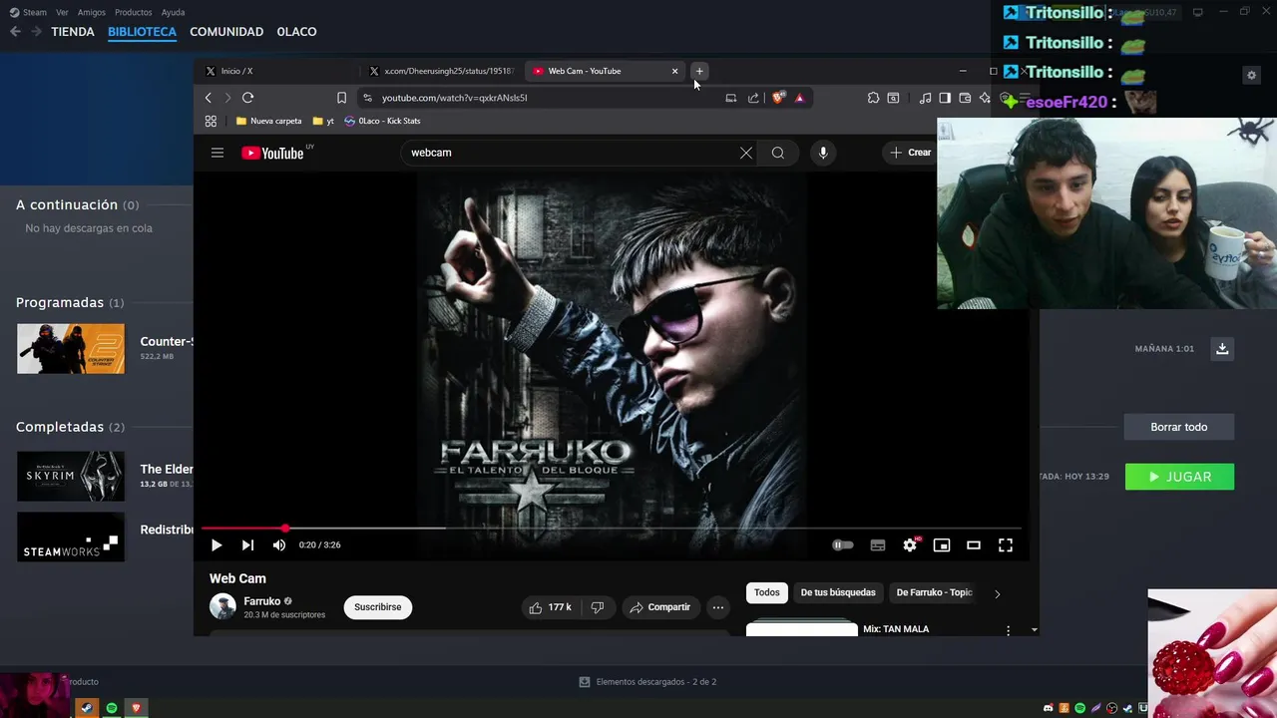This screenshot has height=718, width=1277.
Task: Click download icon next to MAÑANA 1:01
Action: (x=1222, y=348)
